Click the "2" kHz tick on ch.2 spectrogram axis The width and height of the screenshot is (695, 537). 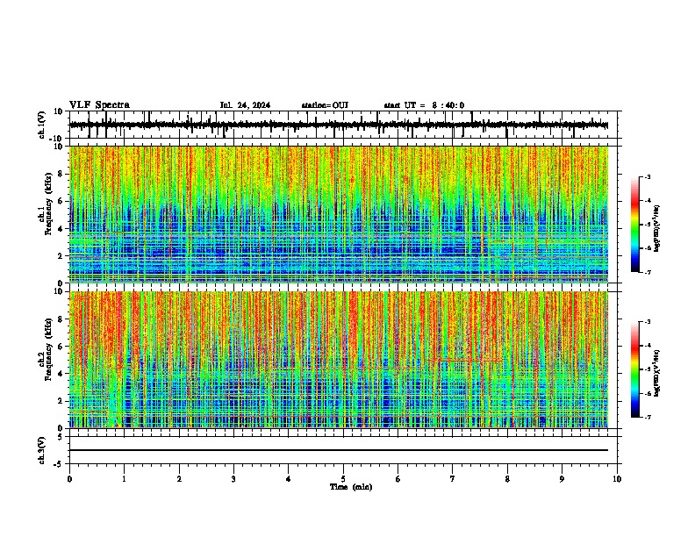click(x=61, y=401)
